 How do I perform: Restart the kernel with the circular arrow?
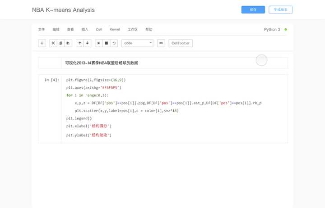pyautogui.click(x=114, y=43)
